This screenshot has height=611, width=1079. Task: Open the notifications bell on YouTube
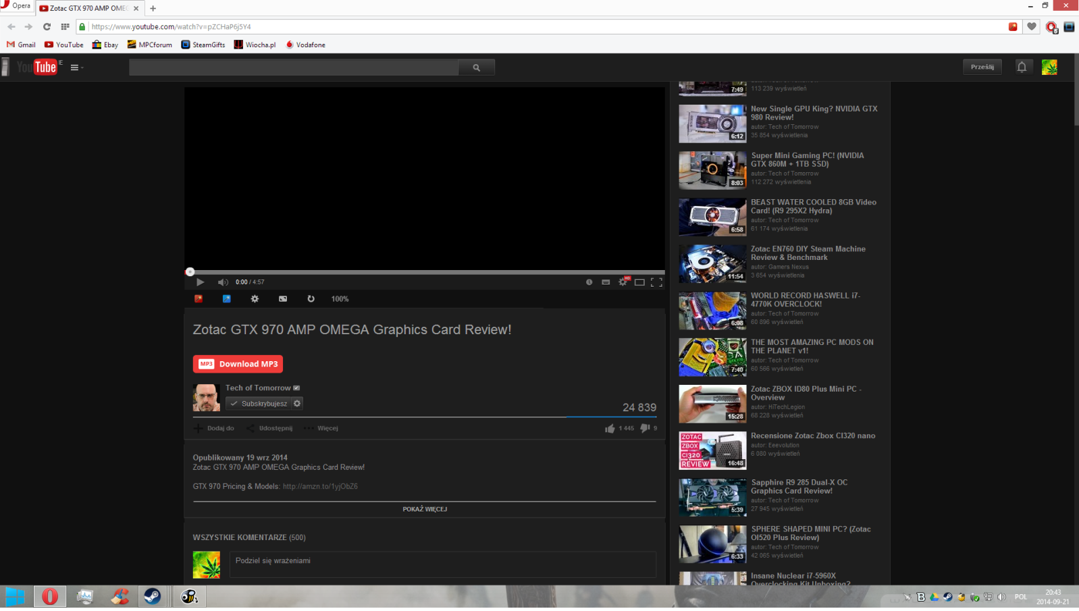click(1022, 67)
